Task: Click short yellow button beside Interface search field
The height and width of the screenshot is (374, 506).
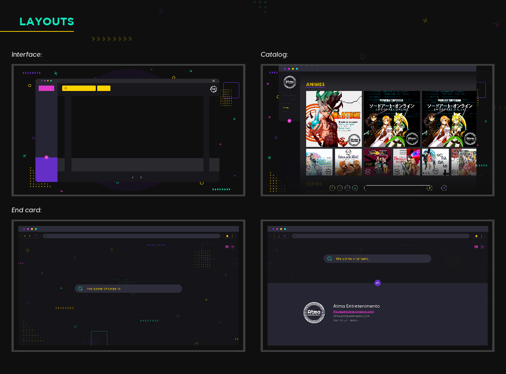Action: (104, 88)
